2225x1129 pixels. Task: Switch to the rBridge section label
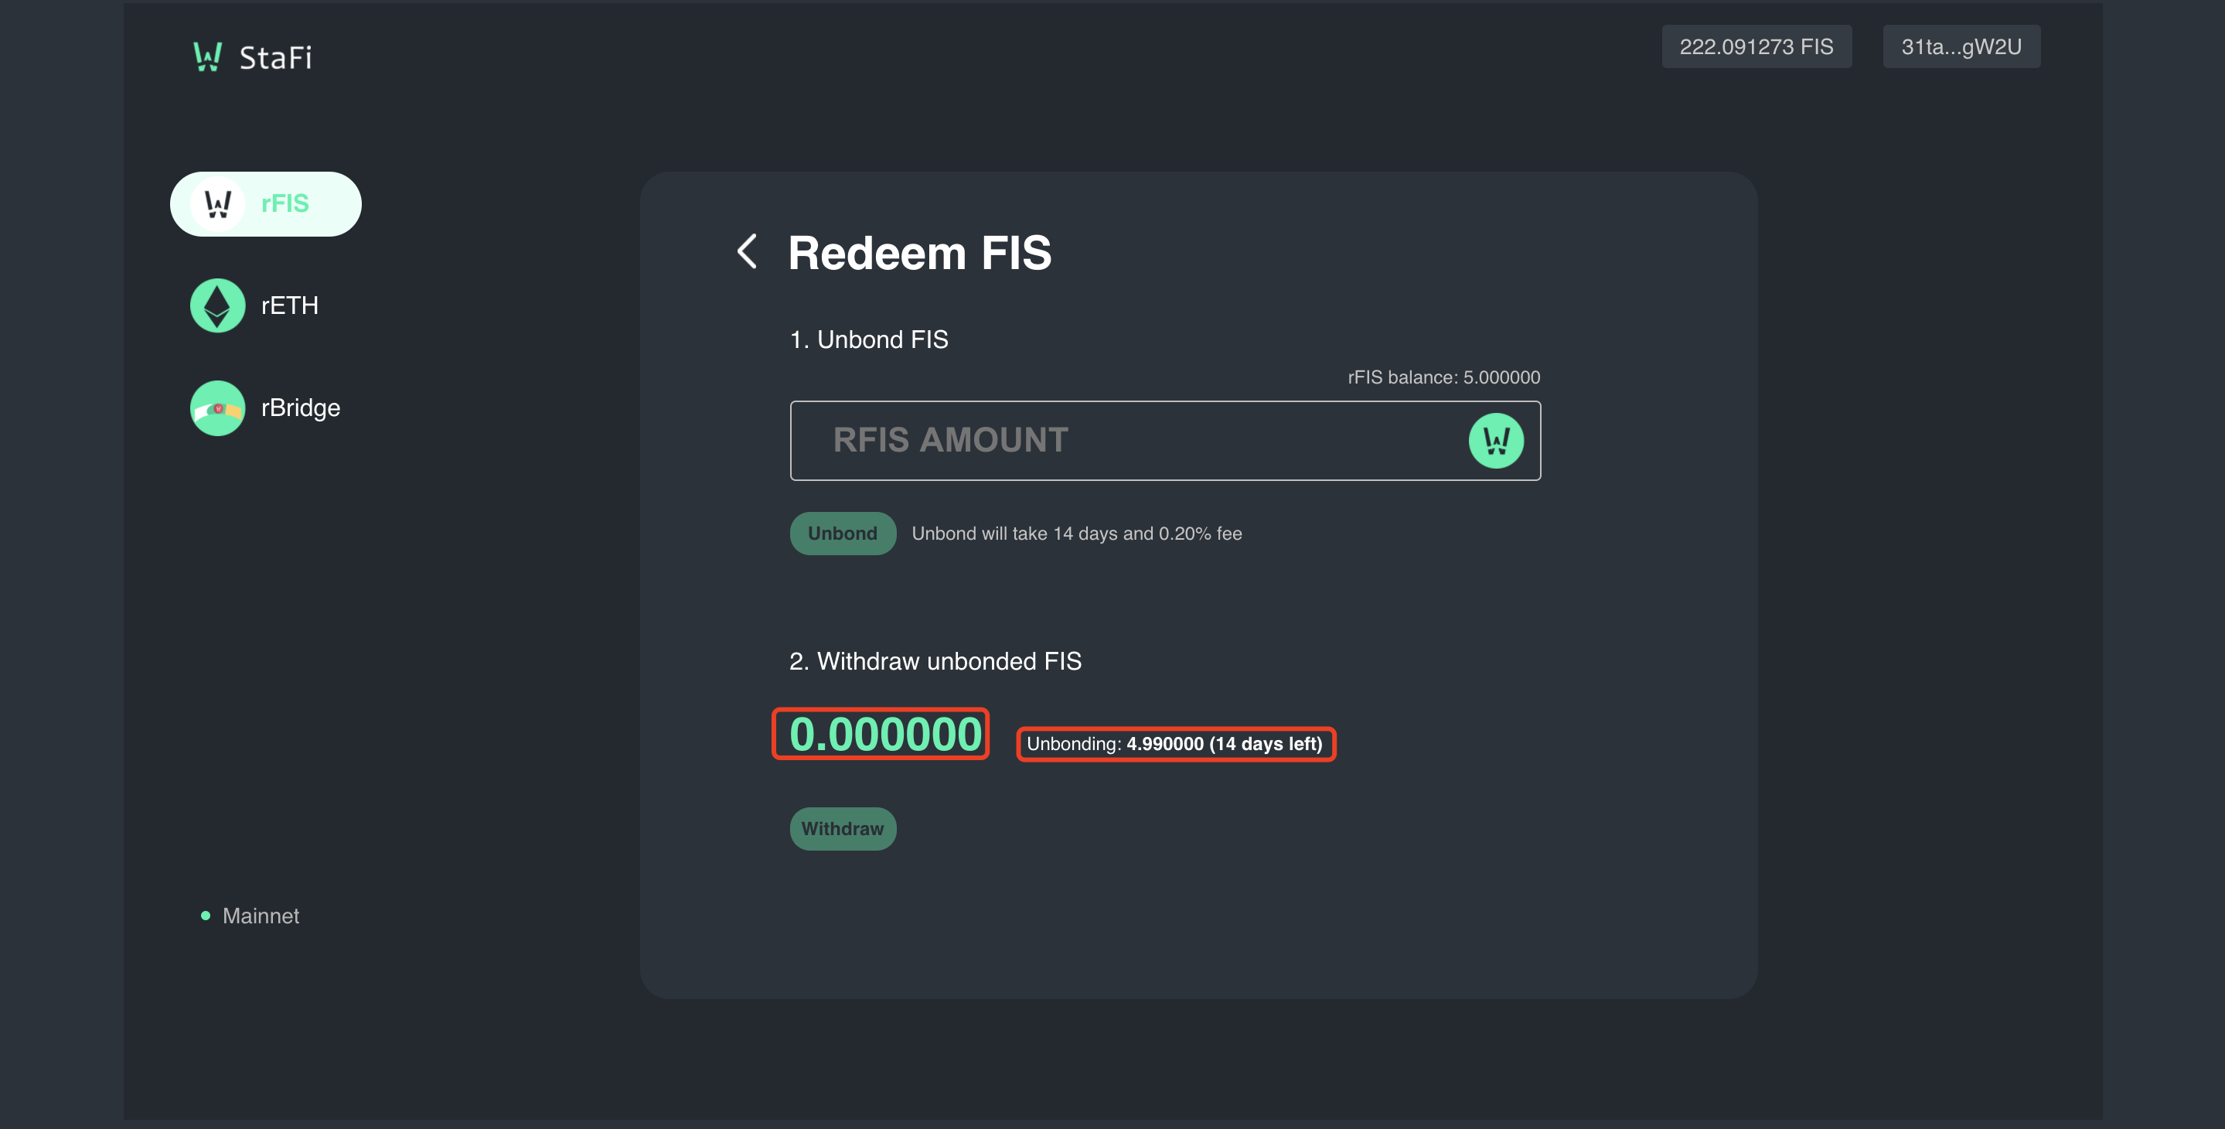pos(301,408)
